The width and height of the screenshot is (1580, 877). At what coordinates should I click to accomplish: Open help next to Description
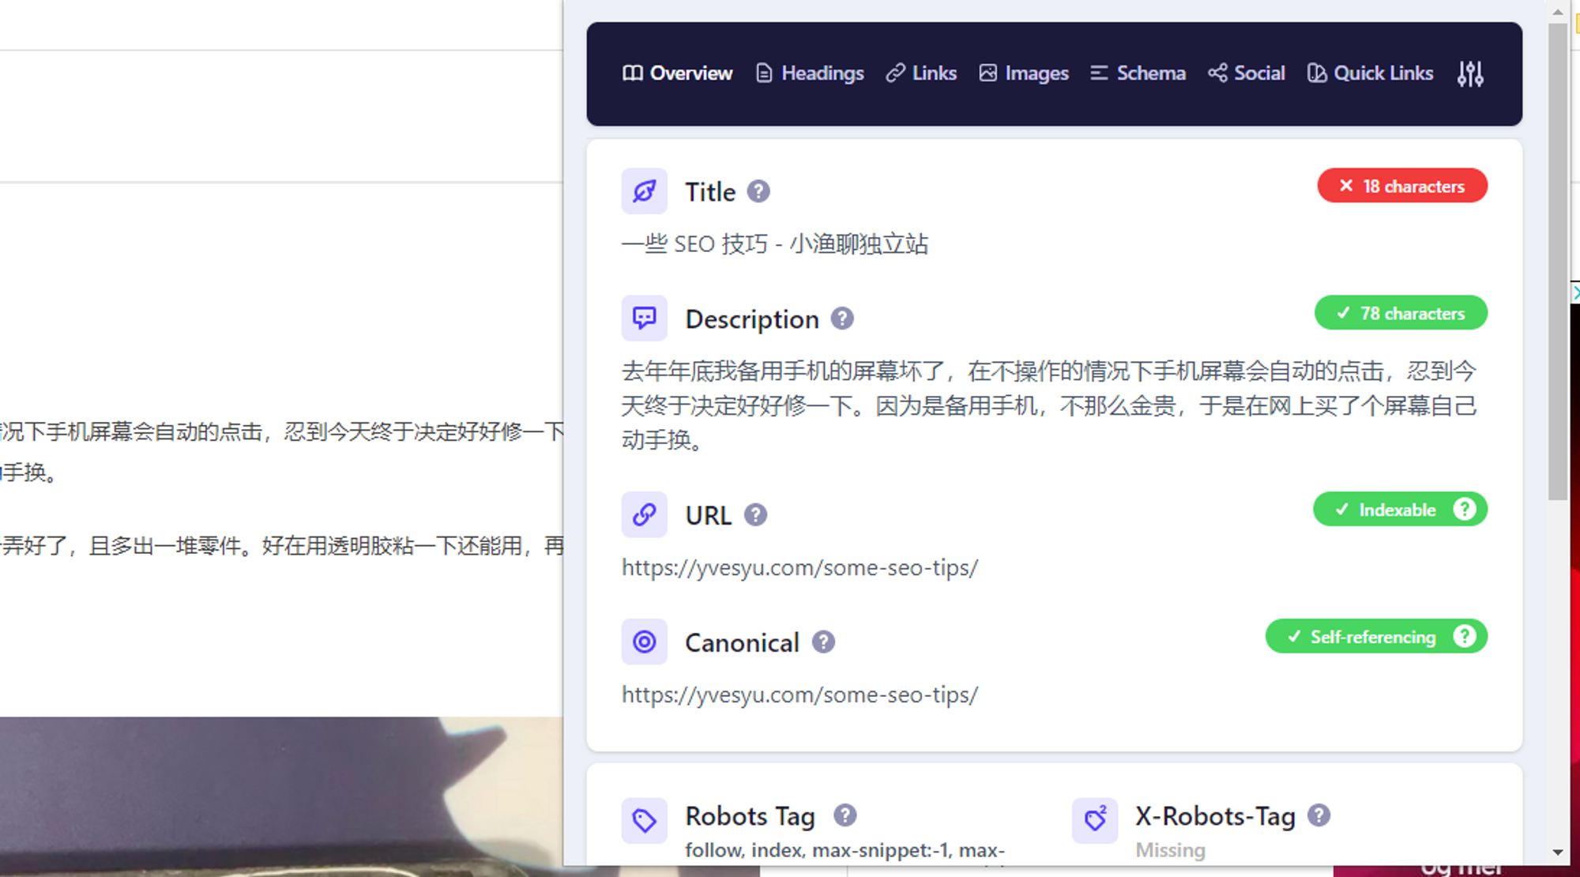tap(842, 318)
